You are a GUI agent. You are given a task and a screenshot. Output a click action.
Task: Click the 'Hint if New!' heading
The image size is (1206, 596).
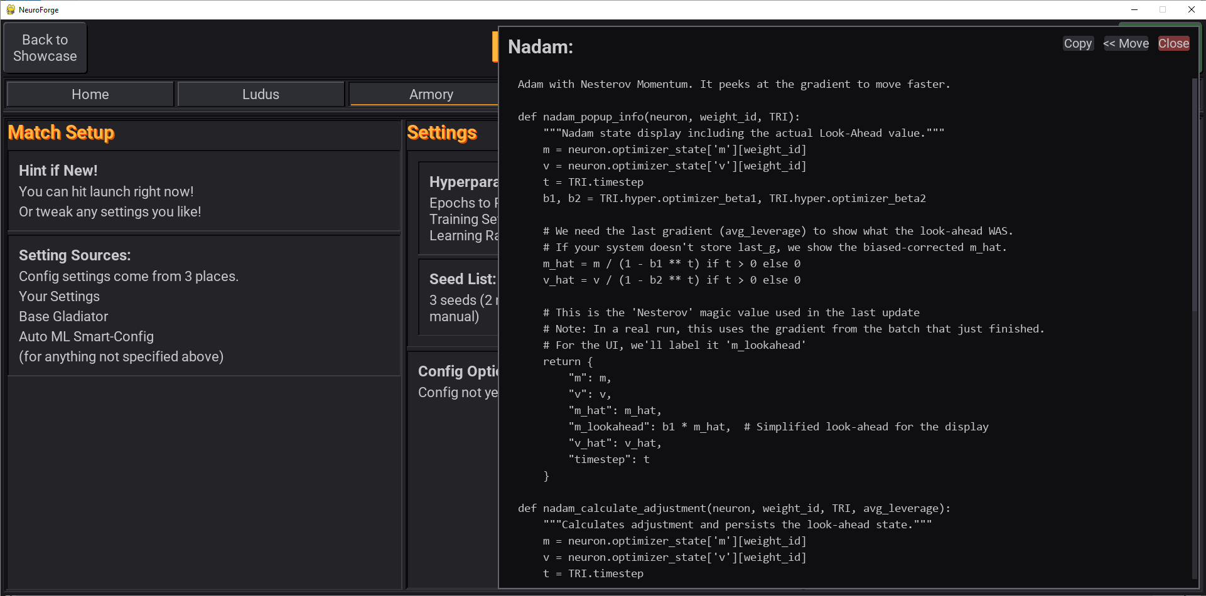pos(58,171)
